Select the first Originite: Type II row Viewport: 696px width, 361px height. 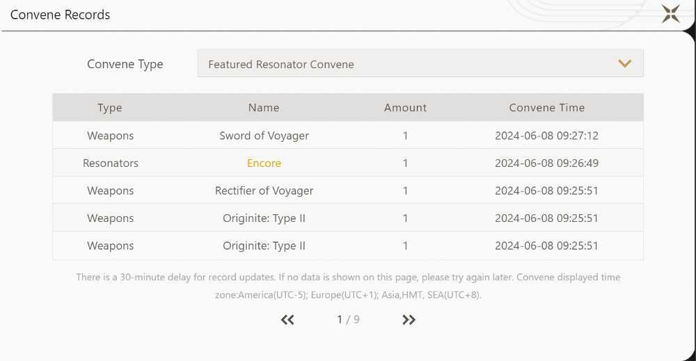(348, 218)
